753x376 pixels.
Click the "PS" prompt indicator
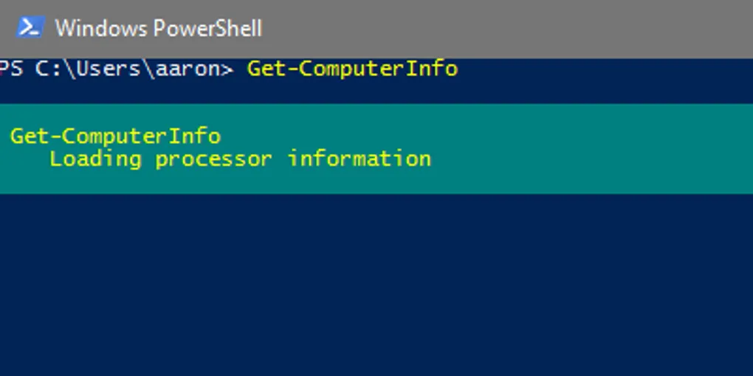(10, 69)
